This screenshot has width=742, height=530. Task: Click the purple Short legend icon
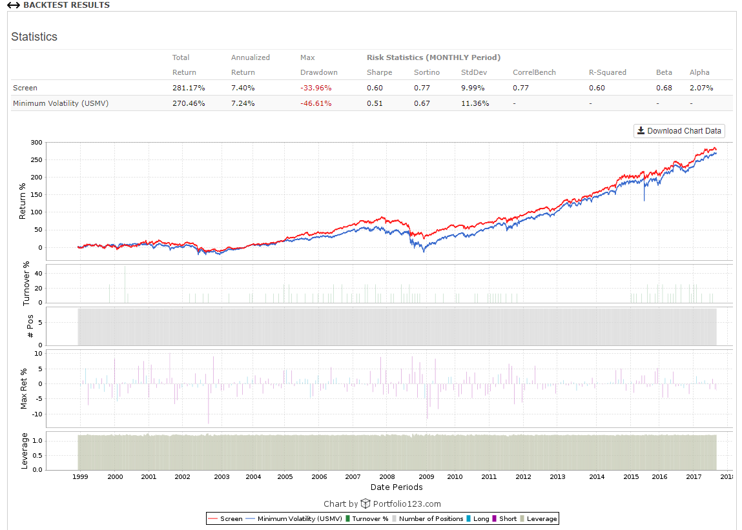(495, 518)
